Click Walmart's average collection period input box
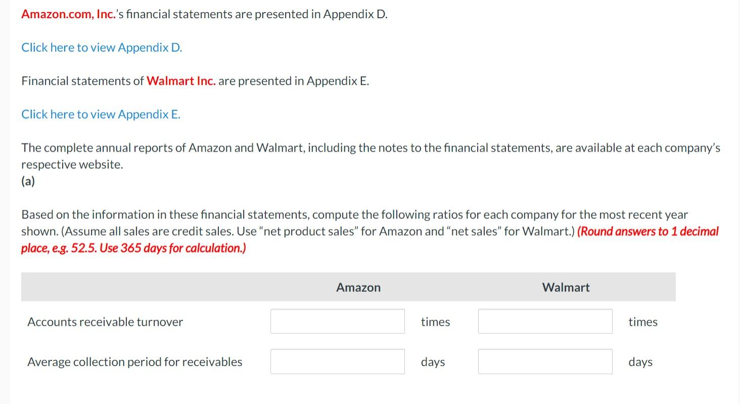 544,361
